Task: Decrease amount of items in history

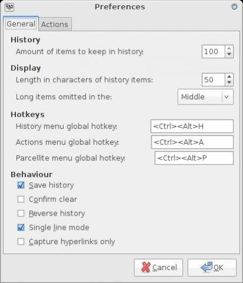Action: click(229, 54)
